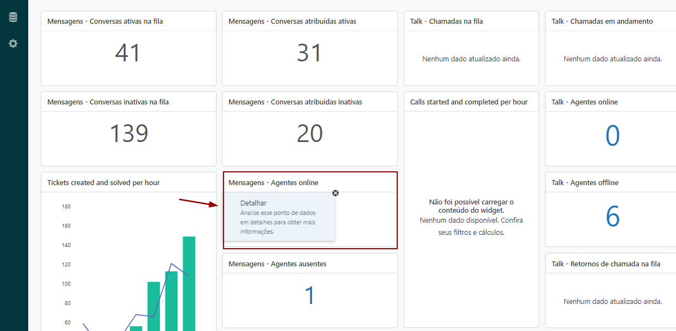Open the settings gear in sidebar
This screenshot has width=676, height=331.
[13, 43]
